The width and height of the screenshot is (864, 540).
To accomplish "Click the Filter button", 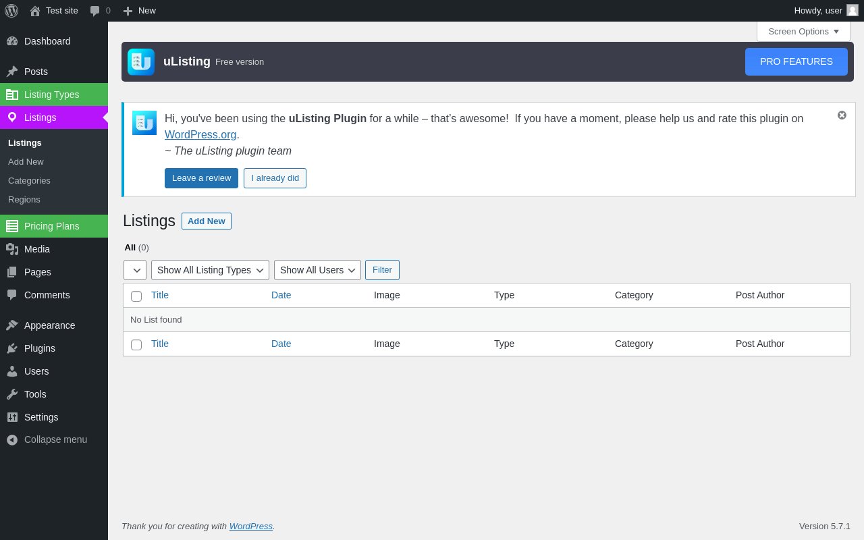I will 382,270.
